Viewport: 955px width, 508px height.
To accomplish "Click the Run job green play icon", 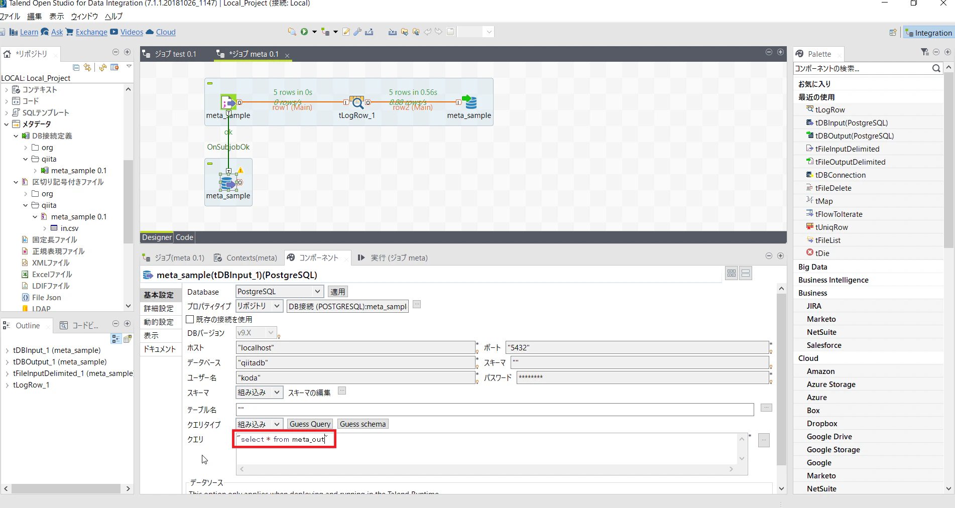I will 304,32.
